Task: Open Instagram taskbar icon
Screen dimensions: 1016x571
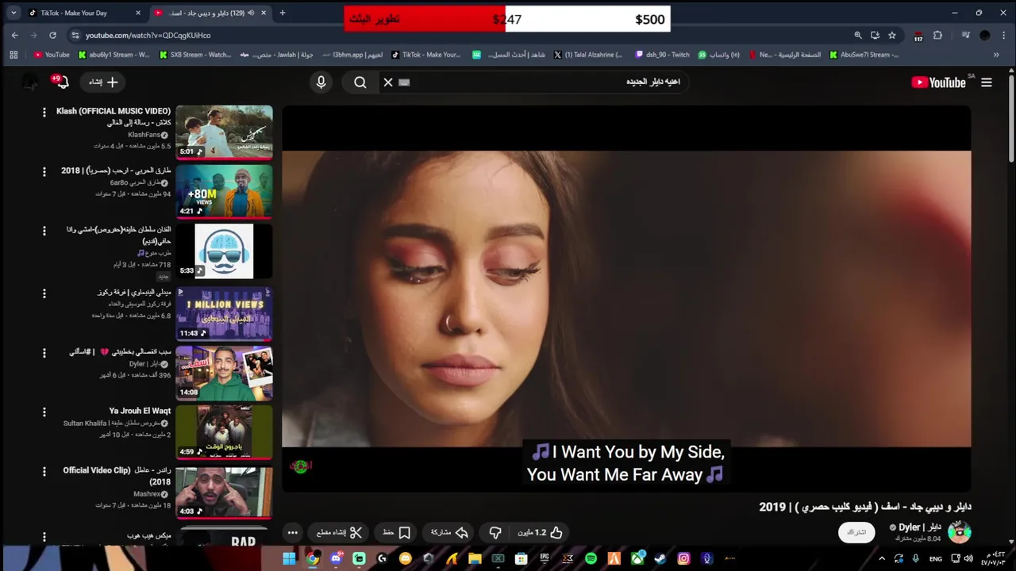Action: (683, 558)
